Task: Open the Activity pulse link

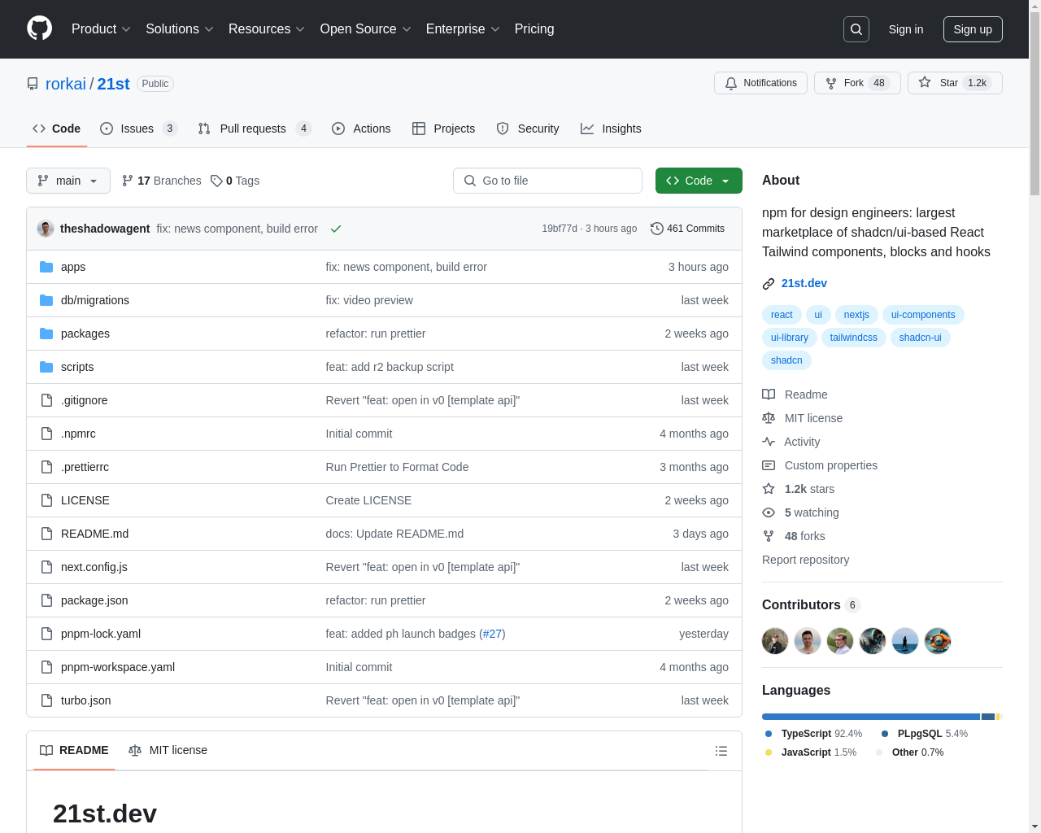Action: (791, 442)
